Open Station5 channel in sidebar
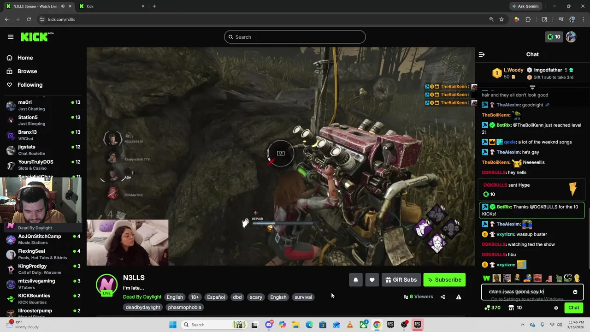 click(43, 120)
